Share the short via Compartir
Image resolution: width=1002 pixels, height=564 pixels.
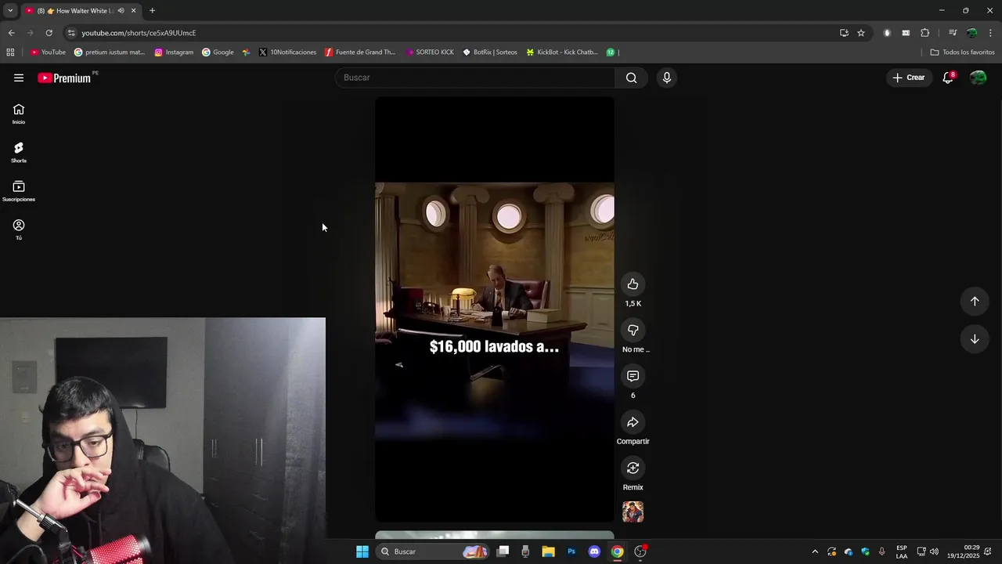coord(633,422)
